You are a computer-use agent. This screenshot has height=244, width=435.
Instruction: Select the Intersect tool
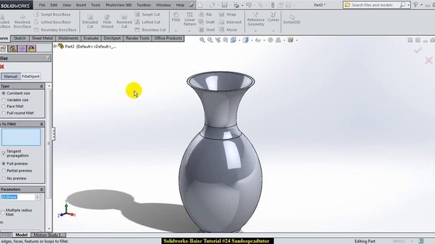230,22
